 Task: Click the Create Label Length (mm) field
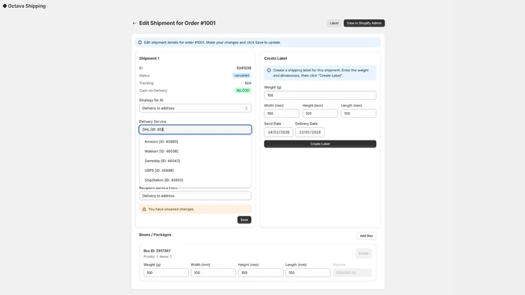click(x=358, y=113)
